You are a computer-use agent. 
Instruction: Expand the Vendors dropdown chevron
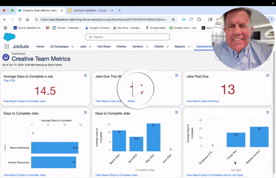click(x=147, y=46)
